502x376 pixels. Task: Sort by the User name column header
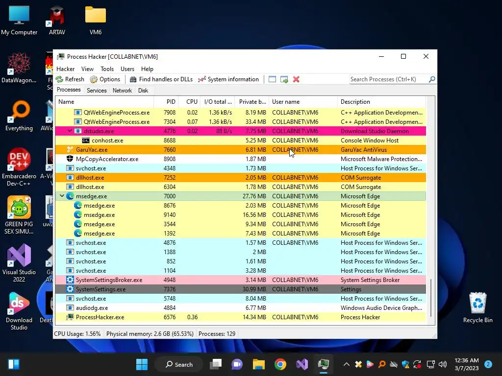pos(303,102)
